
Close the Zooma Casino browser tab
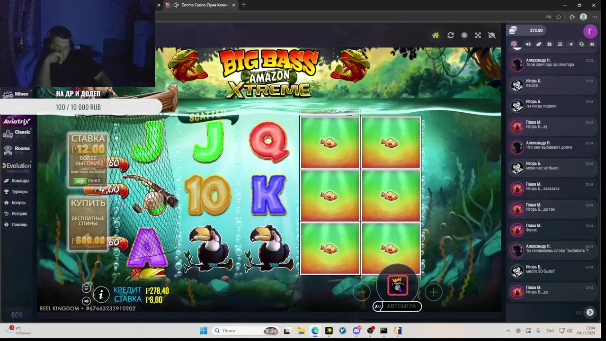click(233, 5)
